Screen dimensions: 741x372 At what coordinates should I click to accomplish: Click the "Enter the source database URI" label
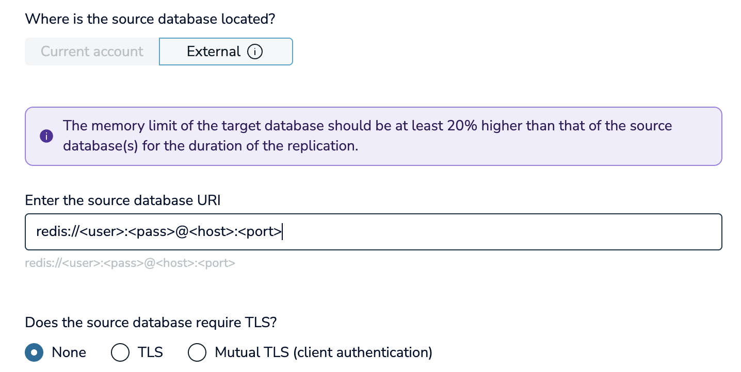click(123, 200)
